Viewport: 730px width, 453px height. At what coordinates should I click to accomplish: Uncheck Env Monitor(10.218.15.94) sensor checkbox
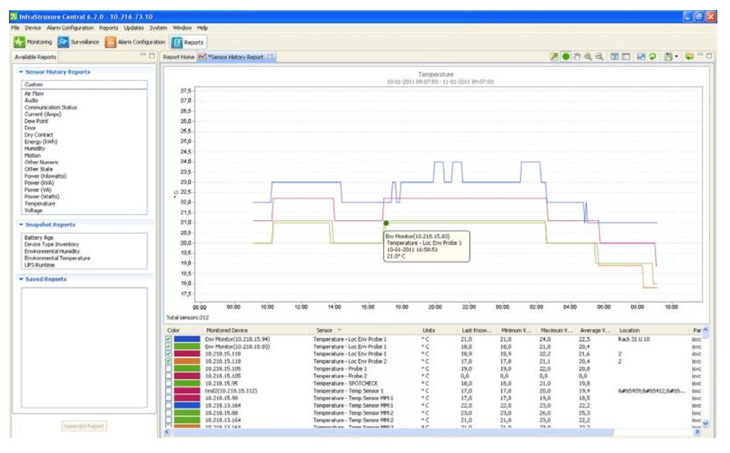click(x=169, y=339)
